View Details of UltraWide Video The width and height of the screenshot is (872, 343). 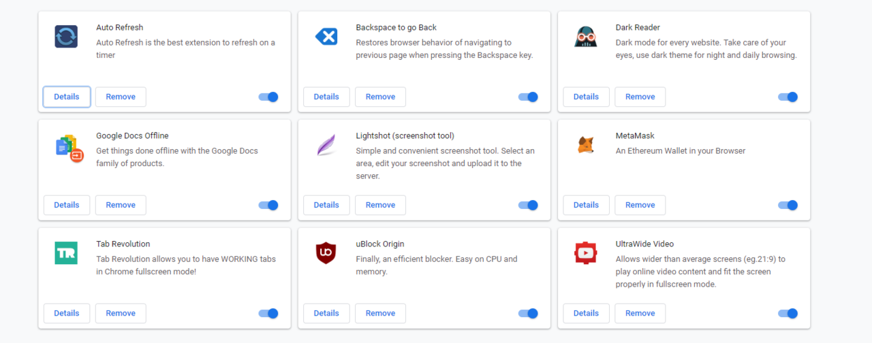pos(586,313)
